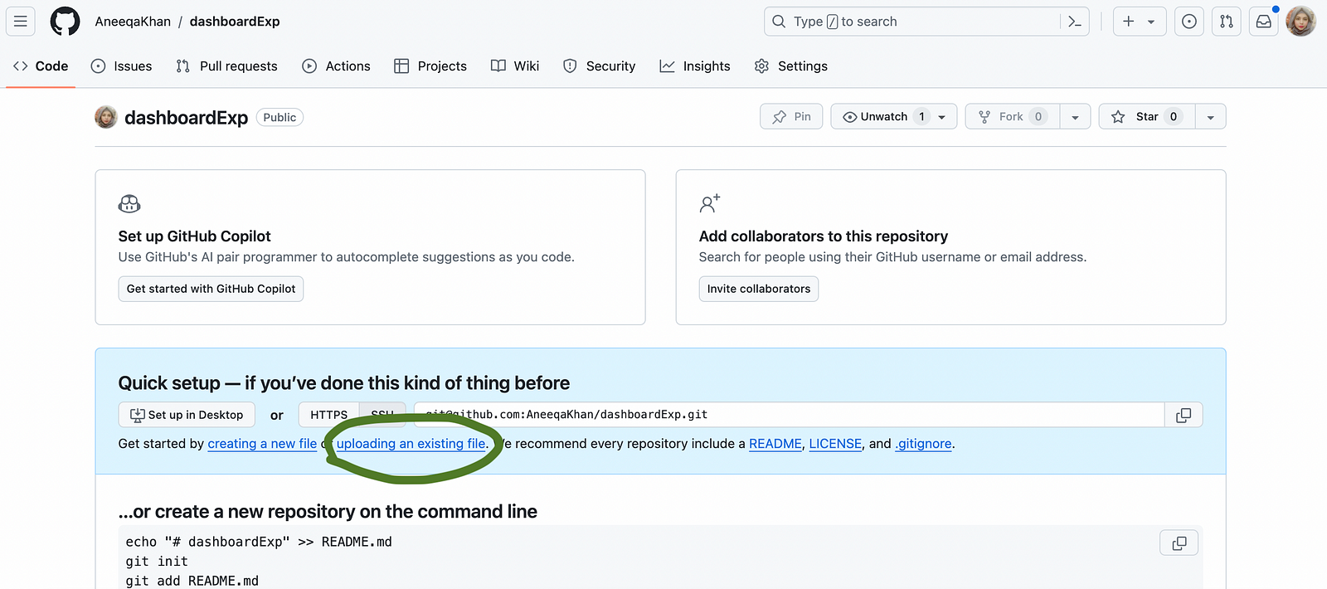
Task: Copy the command line setup snippet
Action: [x=1179, y=543]
